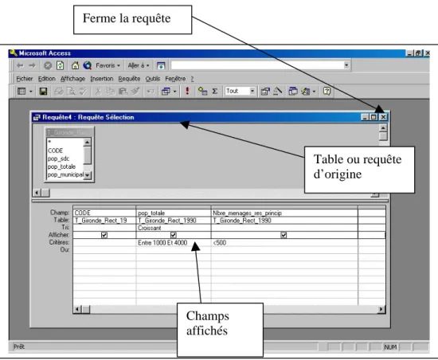Click the Format Painter brush icon
Image resolution: width=438 pixels, height=360 pixels.
pyautogui.click(x=135, y=91)
